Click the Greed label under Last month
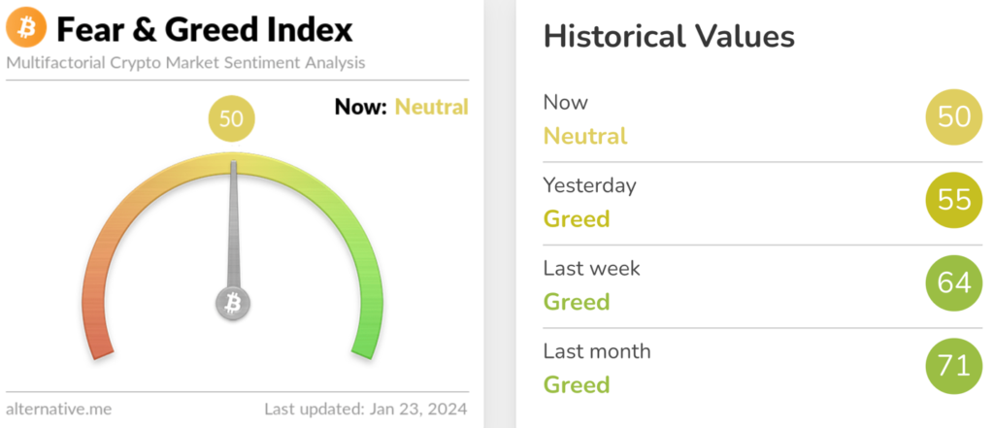This screenshot has height=428, width=994. (577, 385)
